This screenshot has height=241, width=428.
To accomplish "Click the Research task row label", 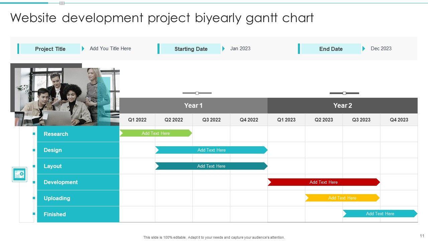I will 78,134.
